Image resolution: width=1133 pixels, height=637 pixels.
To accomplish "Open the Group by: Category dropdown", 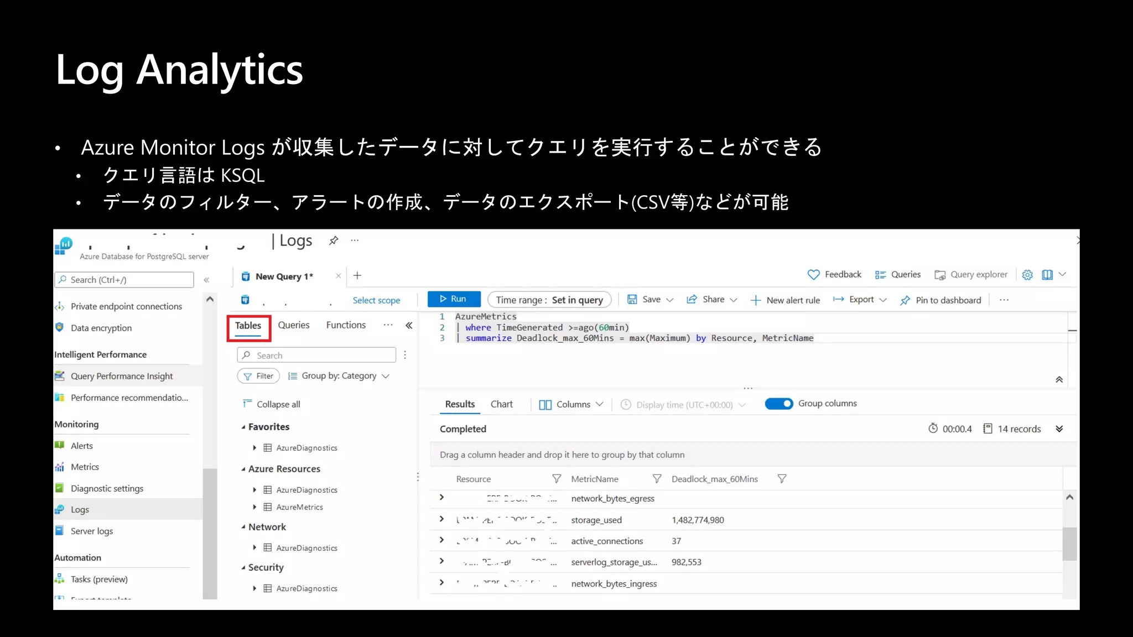I will [339, 376].
